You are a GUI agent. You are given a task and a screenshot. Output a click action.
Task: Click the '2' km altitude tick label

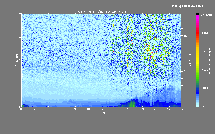(20, 60)
